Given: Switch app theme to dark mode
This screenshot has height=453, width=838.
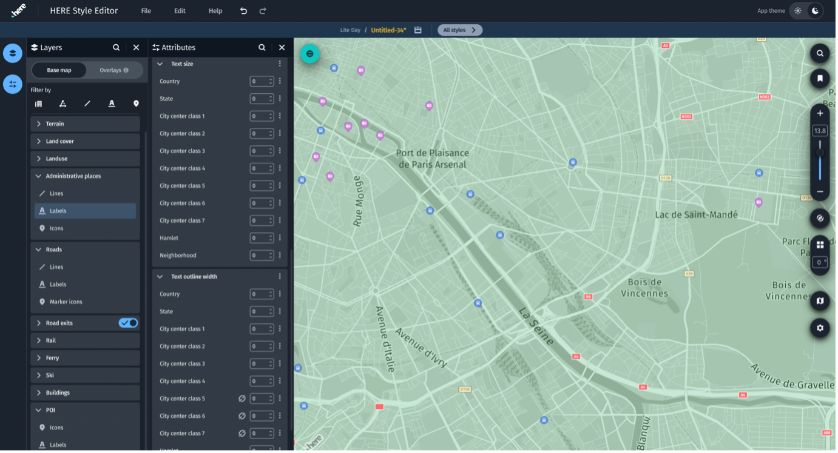Looking at the screenshot, I should click(x=815, y=11).
